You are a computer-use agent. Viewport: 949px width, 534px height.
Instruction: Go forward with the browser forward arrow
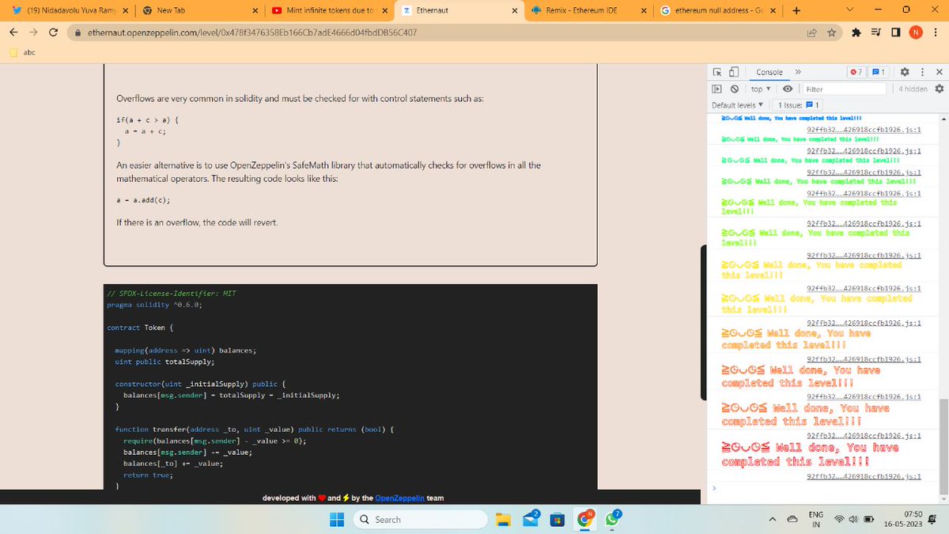32,32
